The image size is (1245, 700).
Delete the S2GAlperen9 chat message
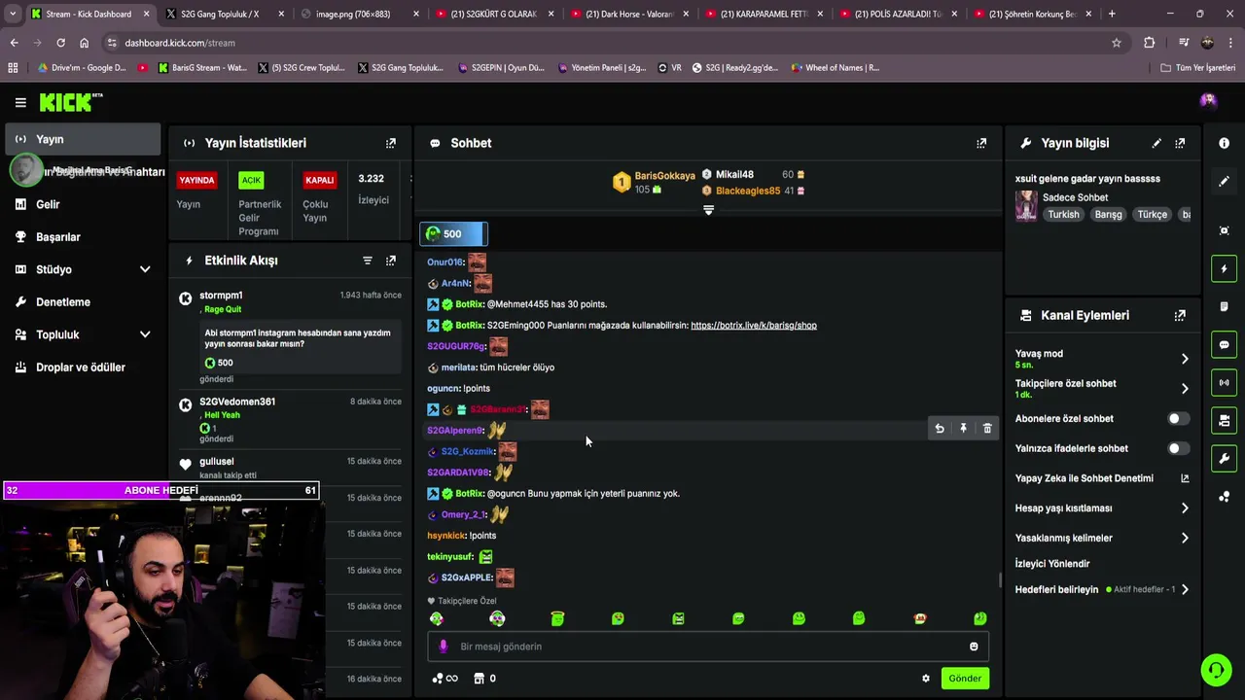pyautogui.click(x=987, y=429)
